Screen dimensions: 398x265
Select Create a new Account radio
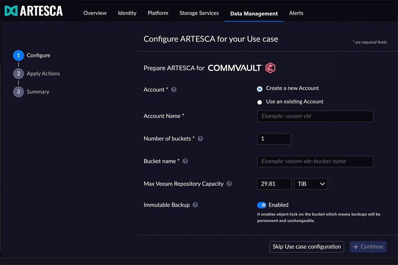point(260,89)
